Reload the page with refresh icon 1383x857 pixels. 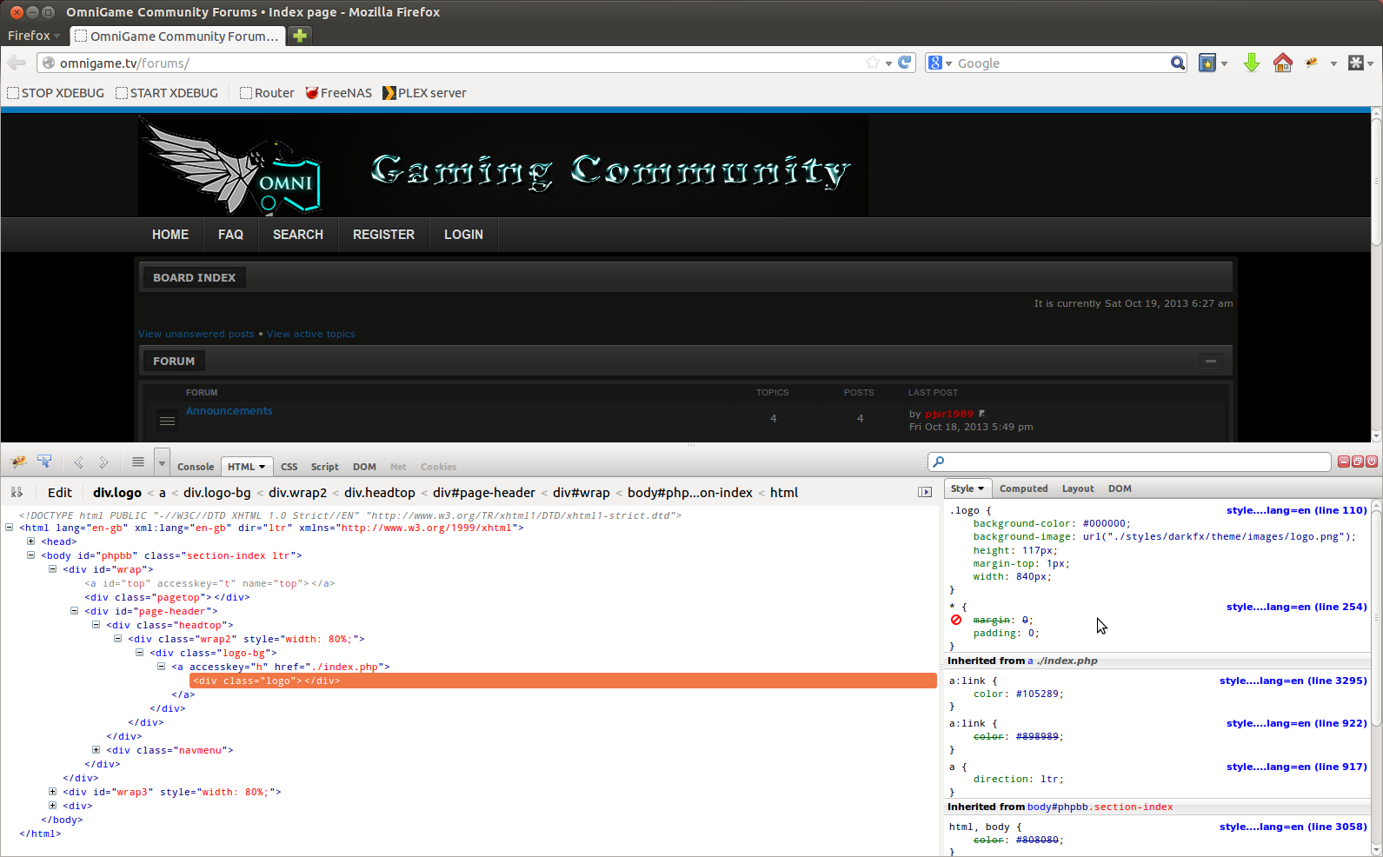click(905, 63)
